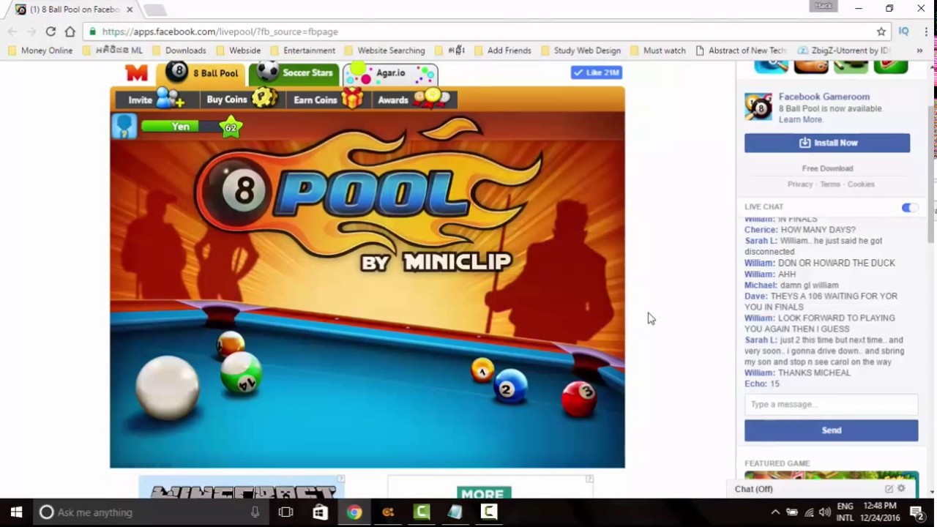
Task: Click the Cortana Ask me anything box
Action: click(150, 512)
